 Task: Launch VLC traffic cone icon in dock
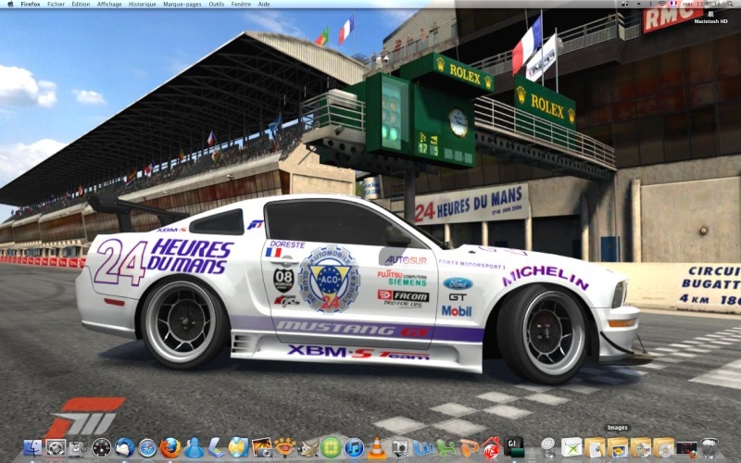377,447
